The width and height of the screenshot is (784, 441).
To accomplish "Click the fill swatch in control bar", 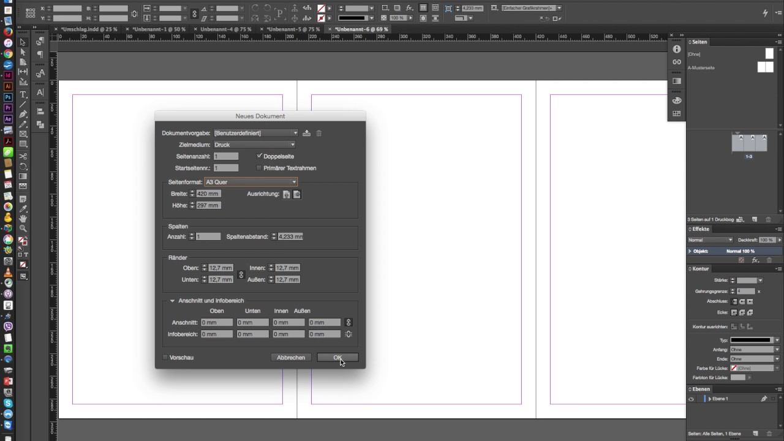I will pyautogui.click(x=322, y=9).
